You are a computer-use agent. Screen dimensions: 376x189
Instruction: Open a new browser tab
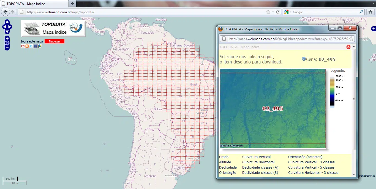(73, 4)
